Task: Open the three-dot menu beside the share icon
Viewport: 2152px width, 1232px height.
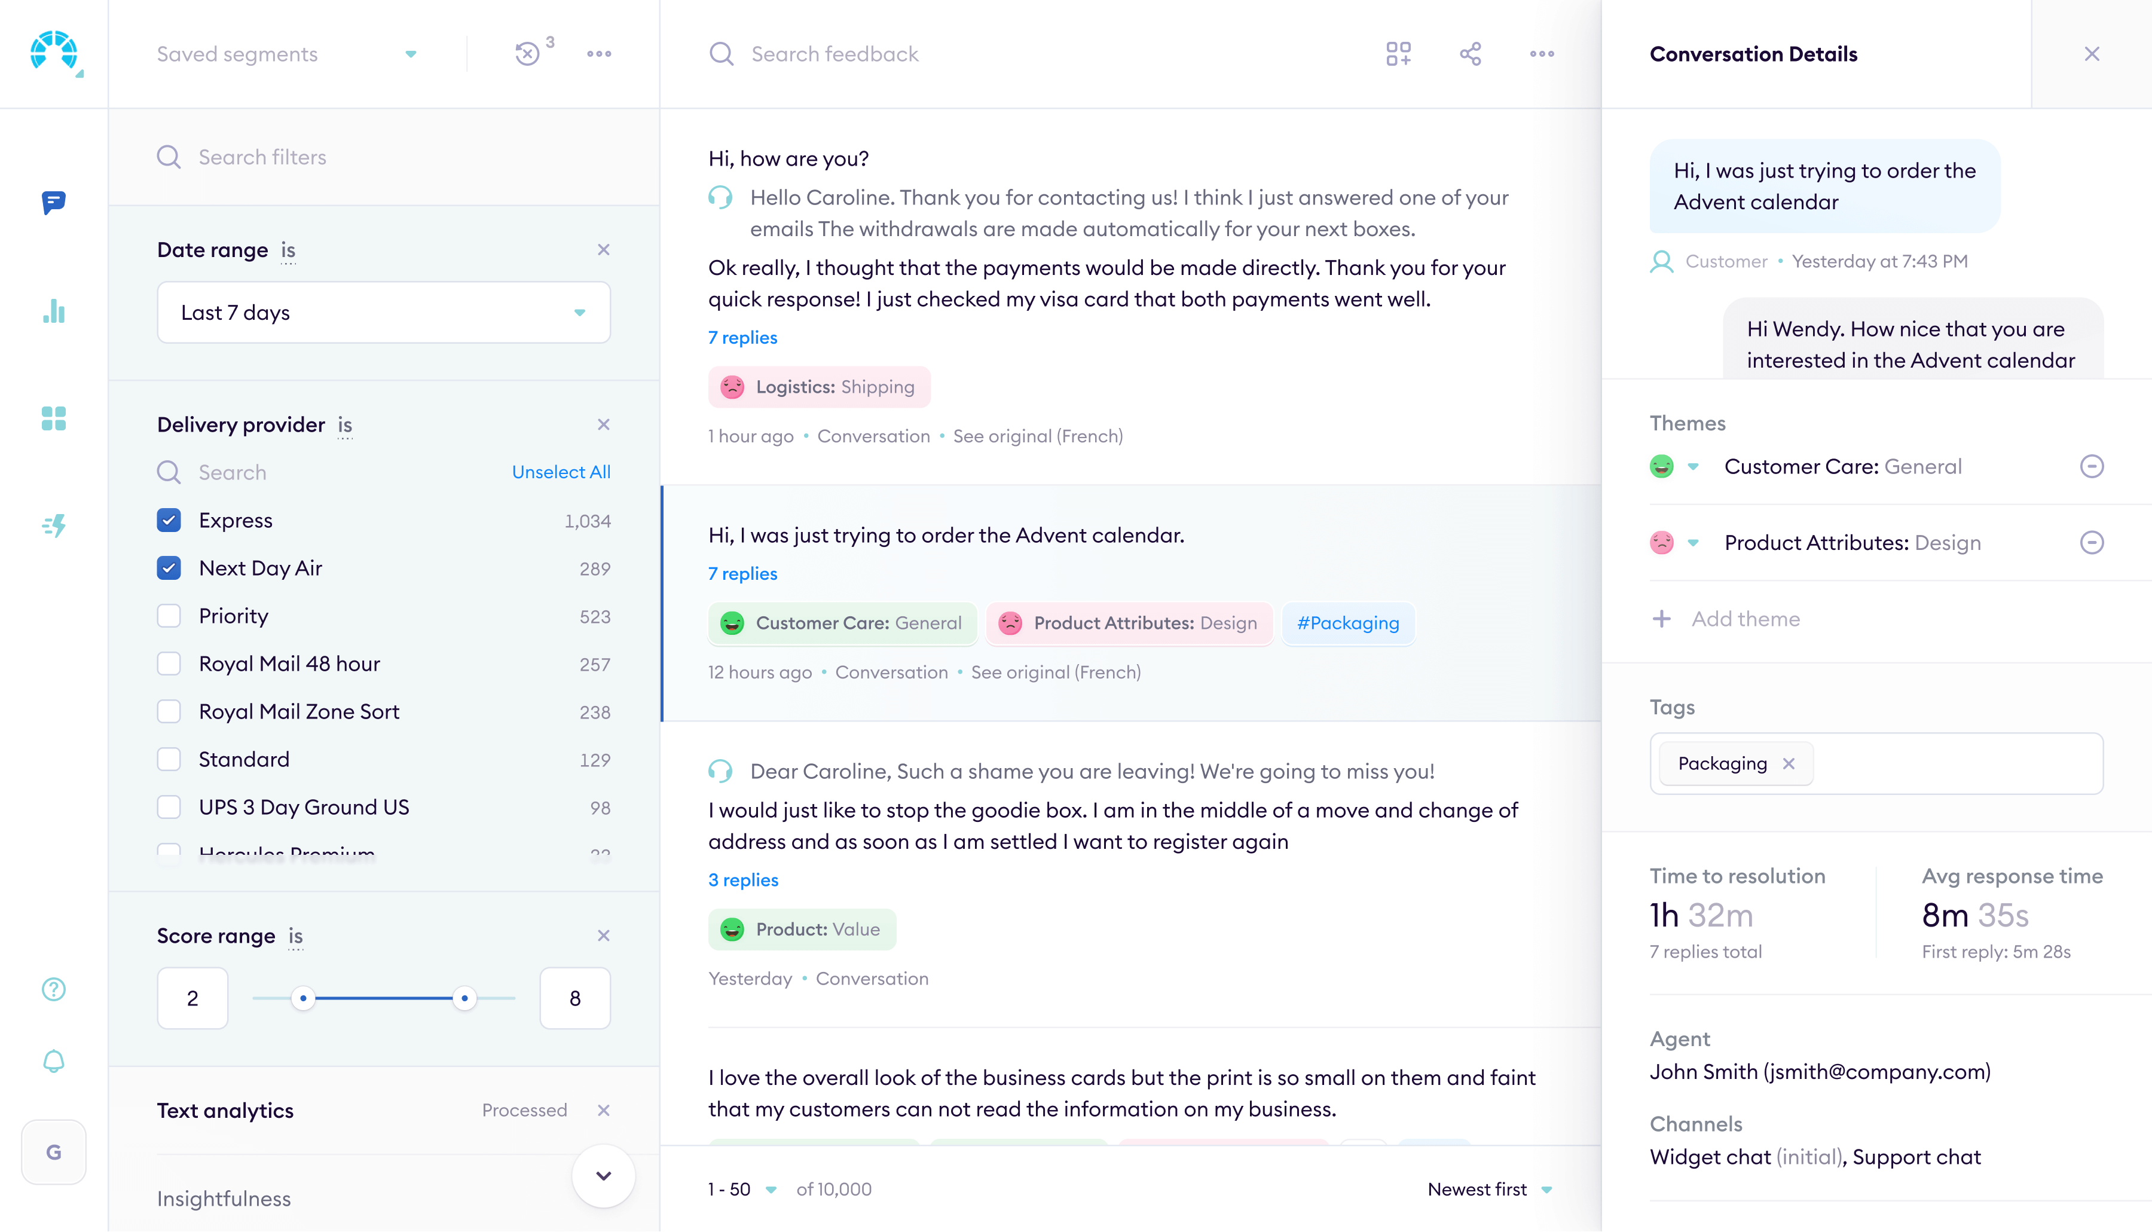Action: pos(1542,53)
